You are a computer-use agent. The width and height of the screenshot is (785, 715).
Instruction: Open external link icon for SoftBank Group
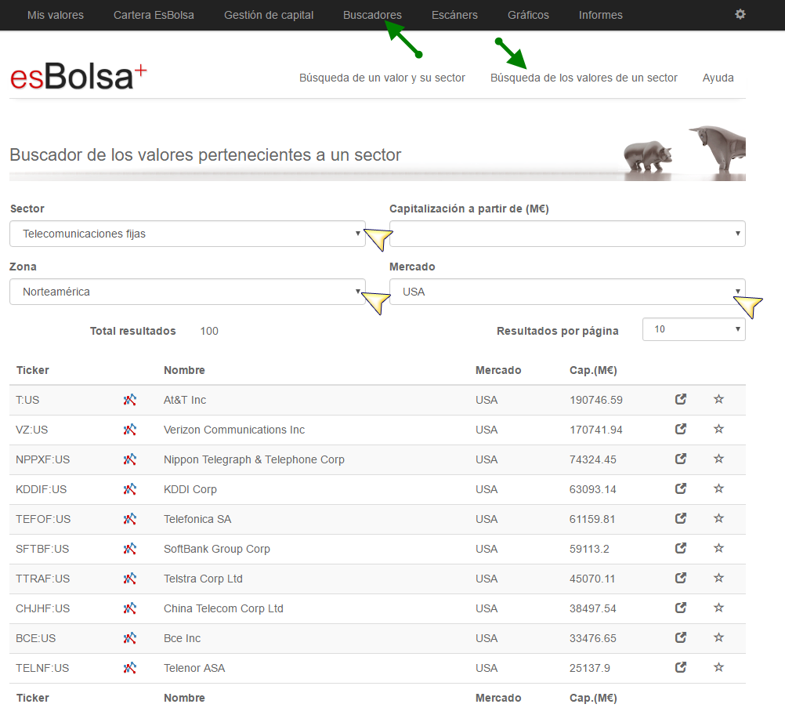point(680,548)
